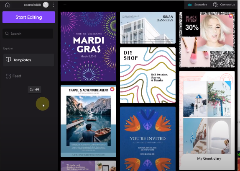Image resolution: width=240 pixels, height=171 pixels.
Task: Click the search magnifier icon
Action: (x=7, y=34)
